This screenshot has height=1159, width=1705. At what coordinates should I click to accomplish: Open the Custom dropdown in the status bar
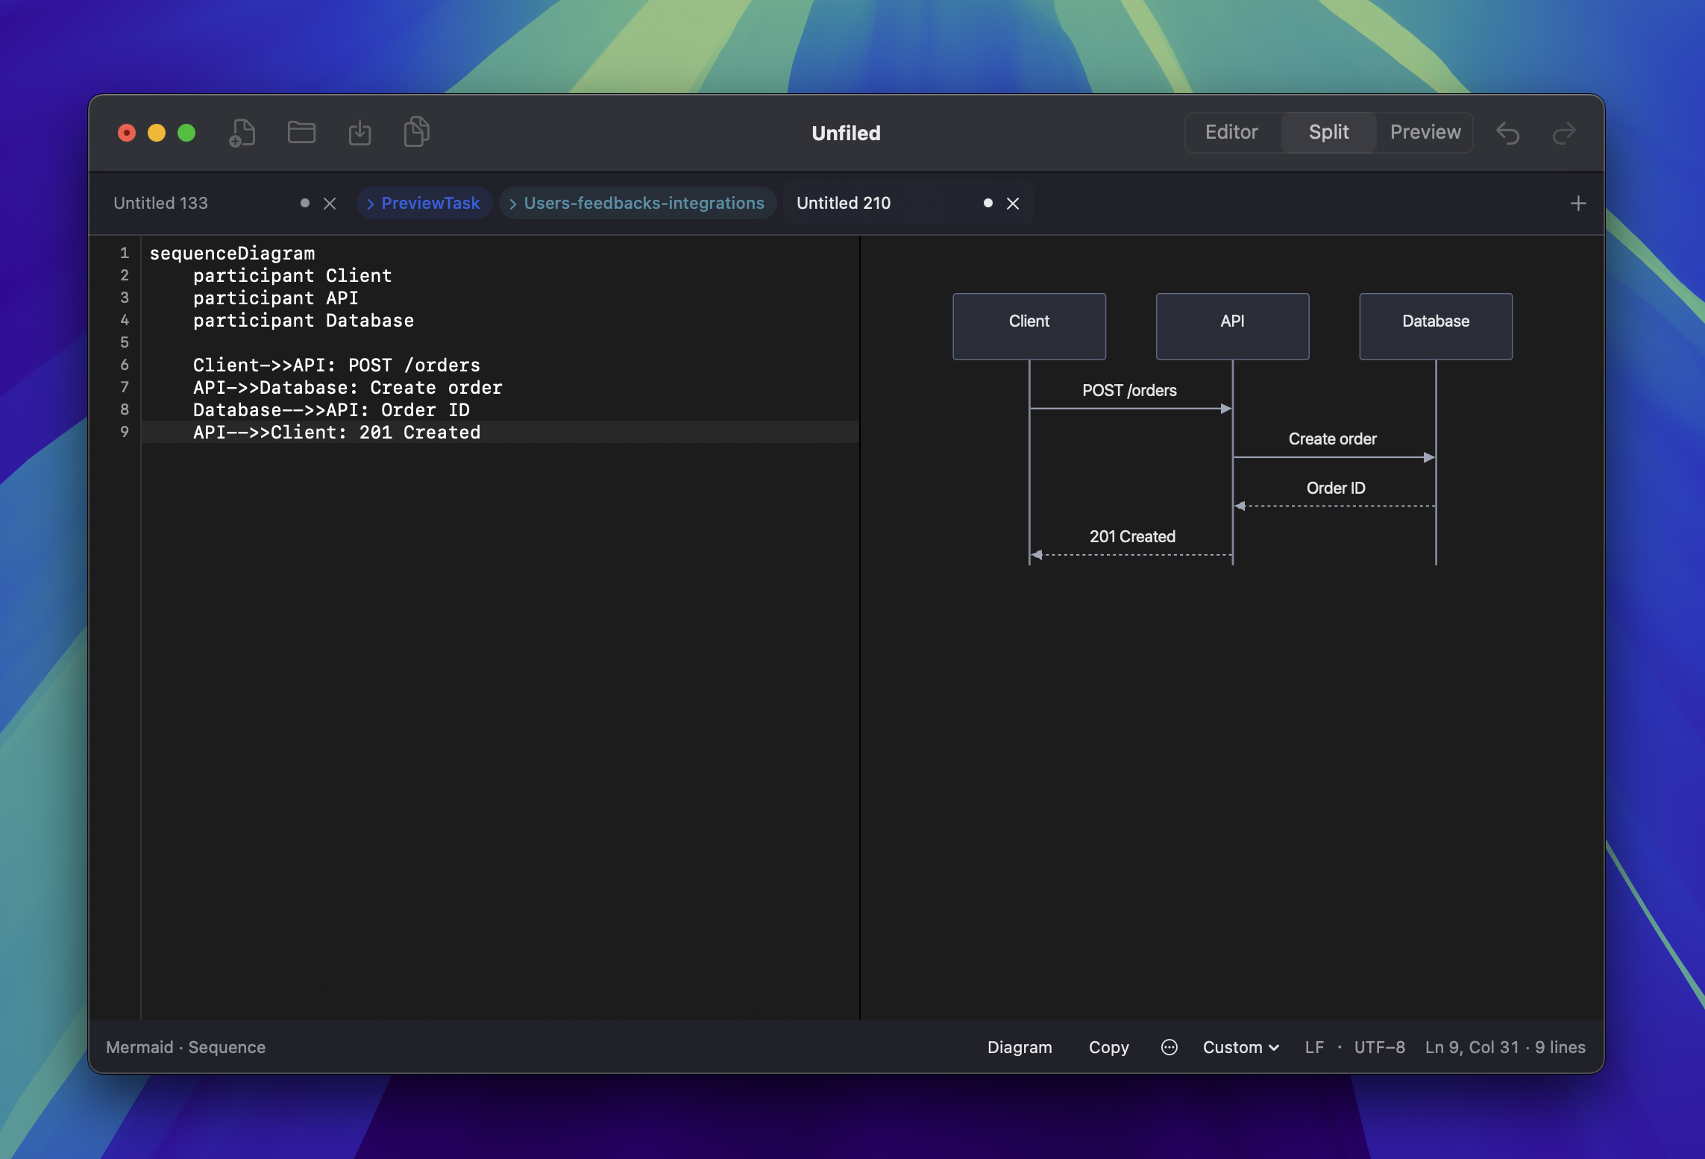pyautogui.click(x=1241, y=1047)
